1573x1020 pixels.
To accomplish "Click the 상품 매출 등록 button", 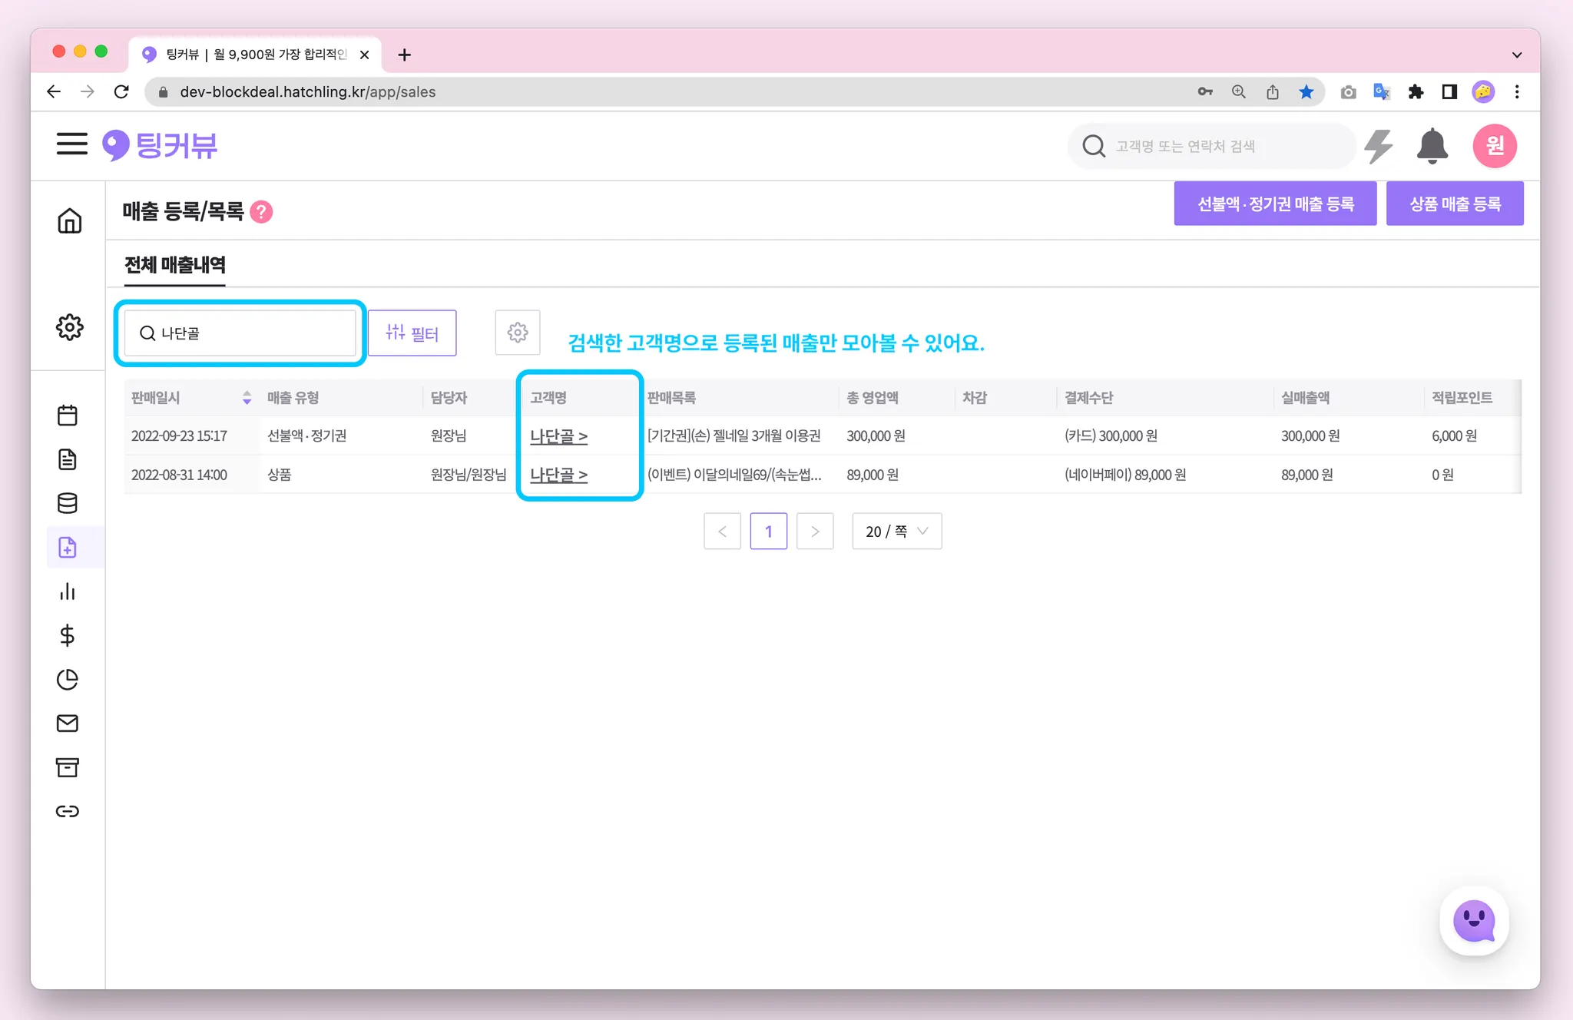I will coord(1454,204).
